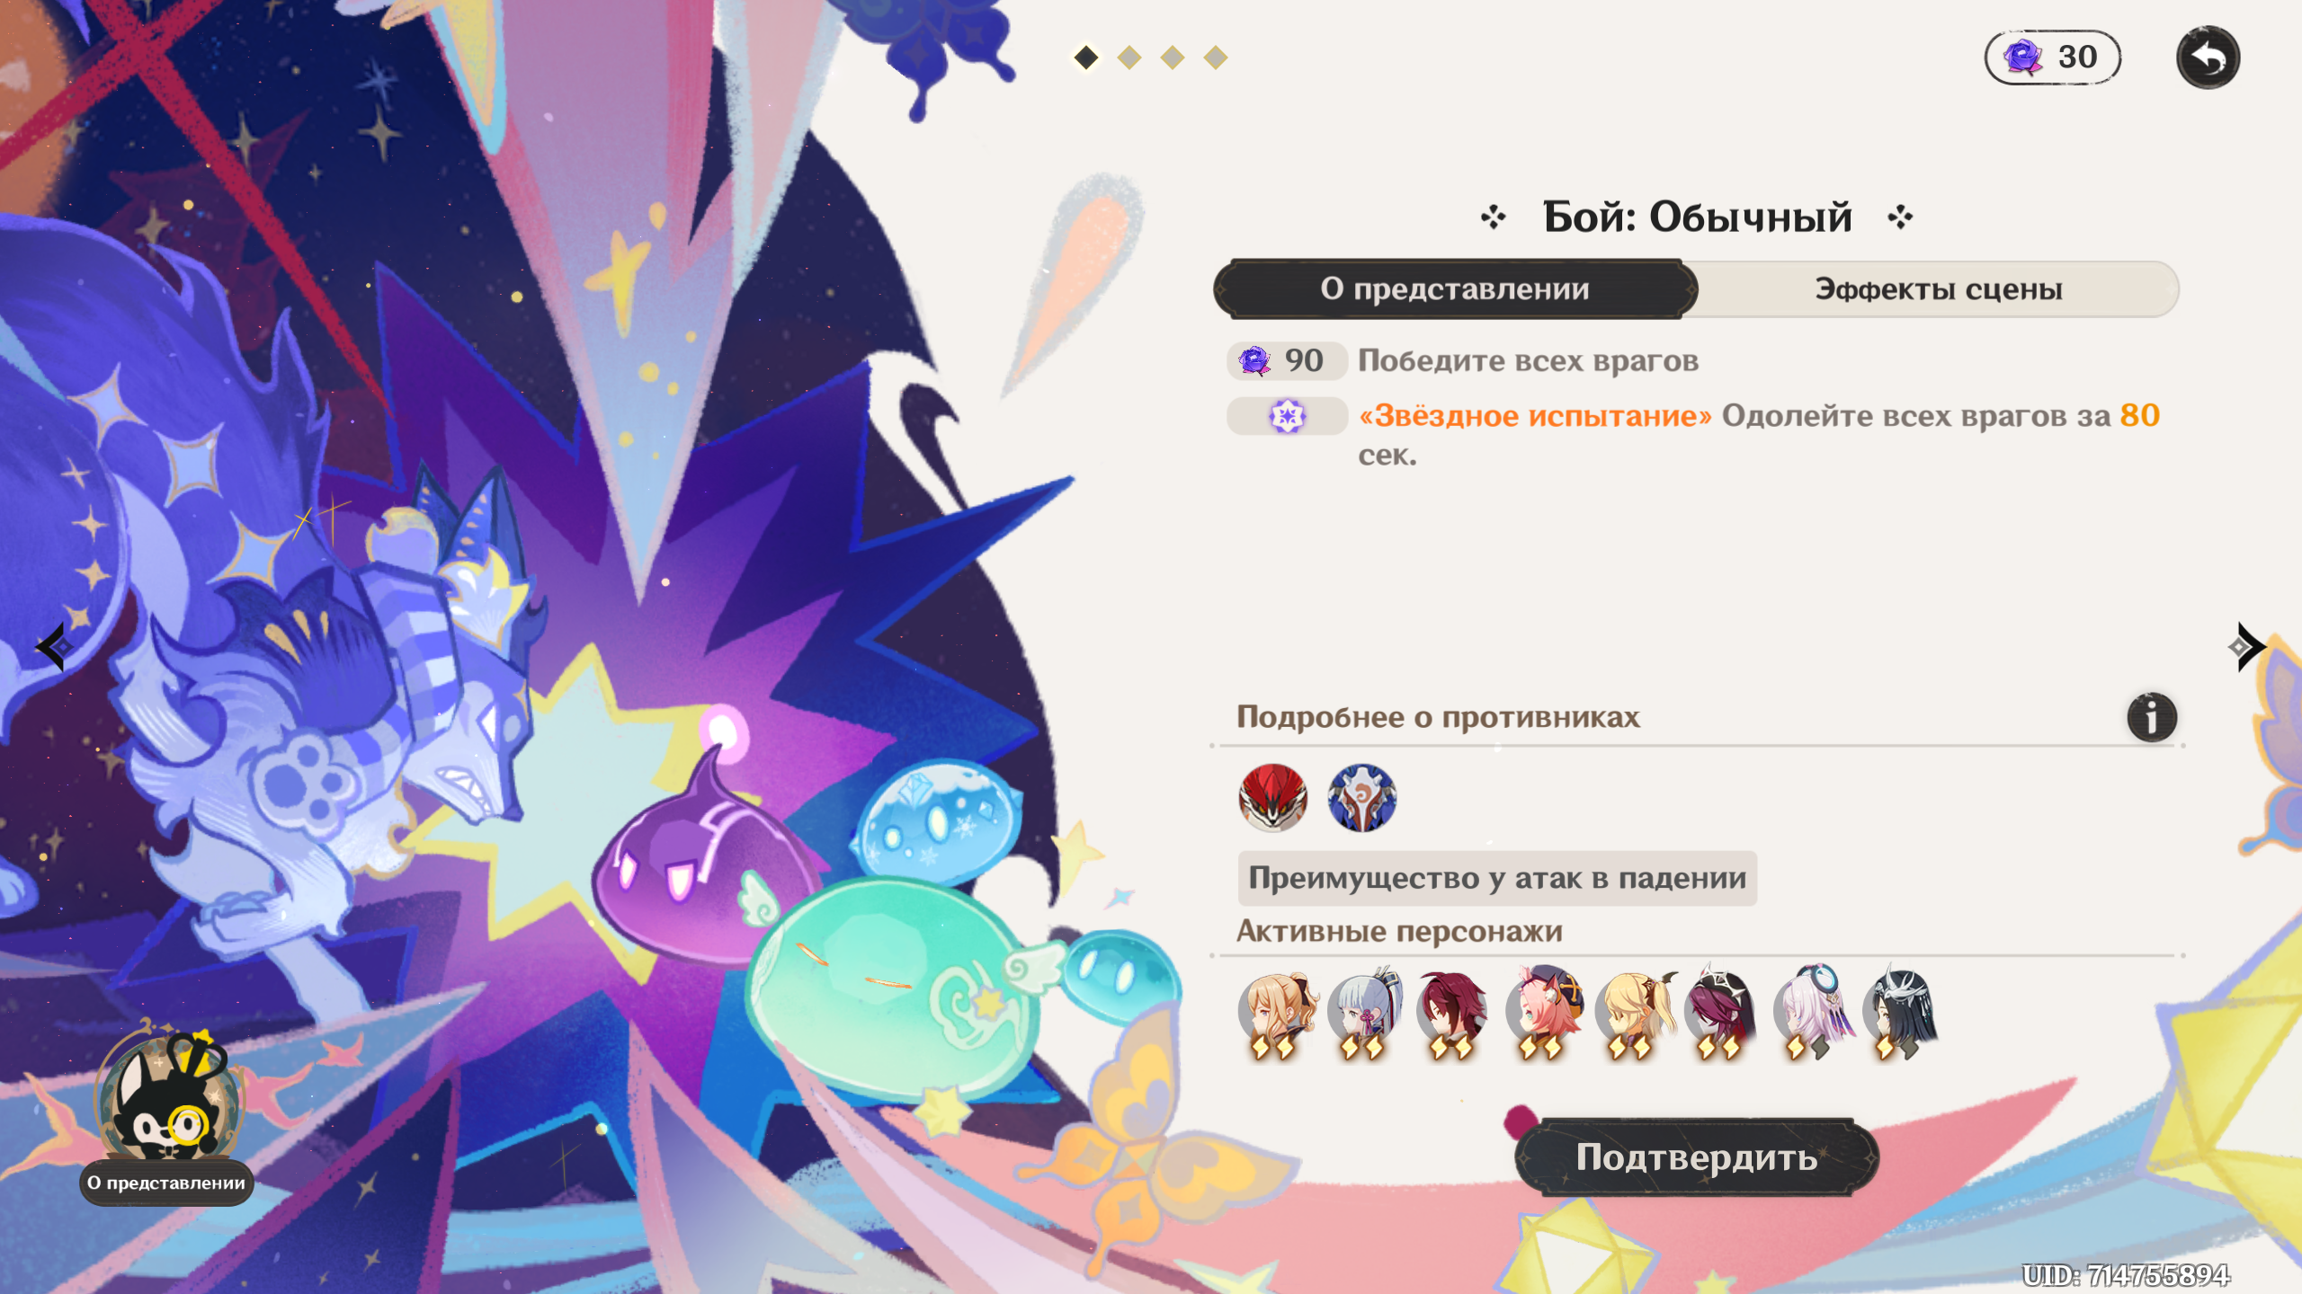The image size is (2302, 1294).
Task: Click the 'Подтвердить' confirm button
Action: click(x=1697, y=1157)
